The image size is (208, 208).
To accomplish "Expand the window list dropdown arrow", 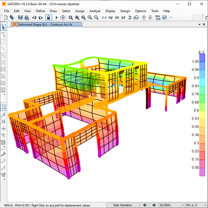I will (199, 25).
